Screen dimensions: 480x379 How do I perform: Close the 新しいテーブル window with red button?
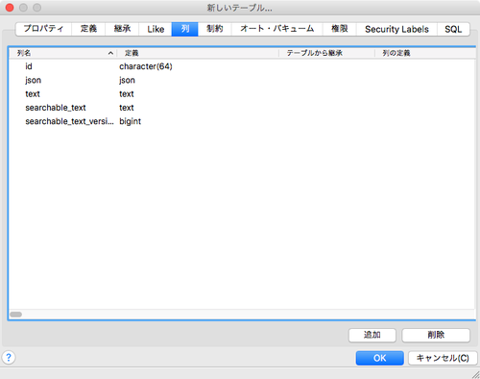[10, 8]
